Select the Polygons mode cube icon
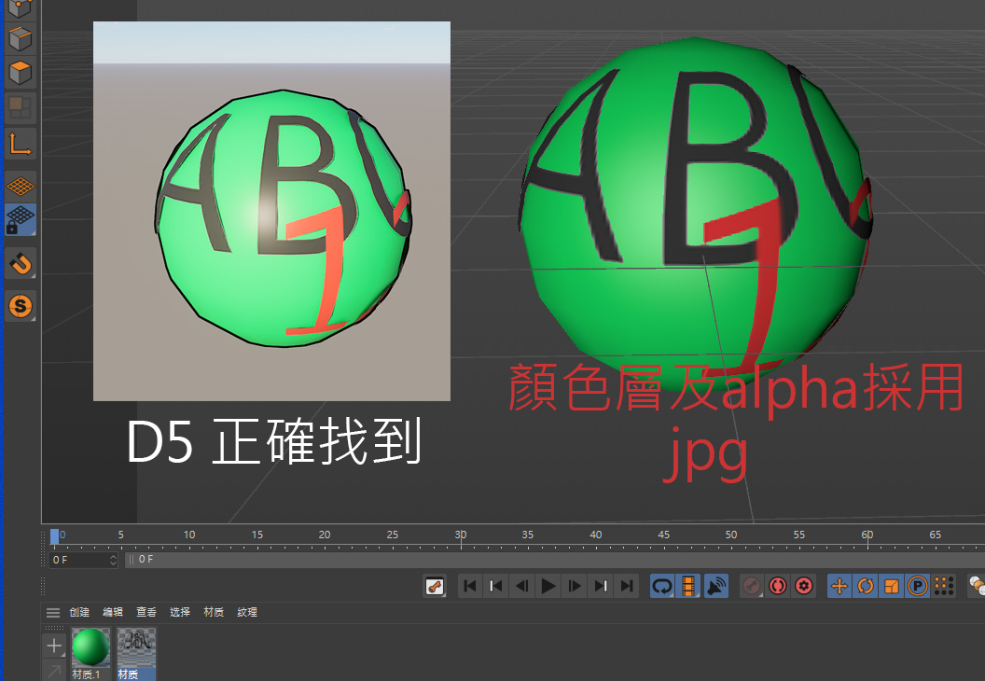The width and height of the screenshot is (985, 681). 20,72
